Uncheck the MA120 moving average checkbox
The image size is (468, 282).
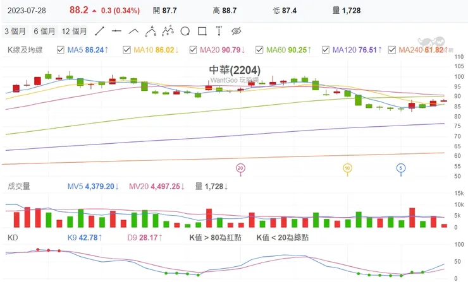point(326,50)
